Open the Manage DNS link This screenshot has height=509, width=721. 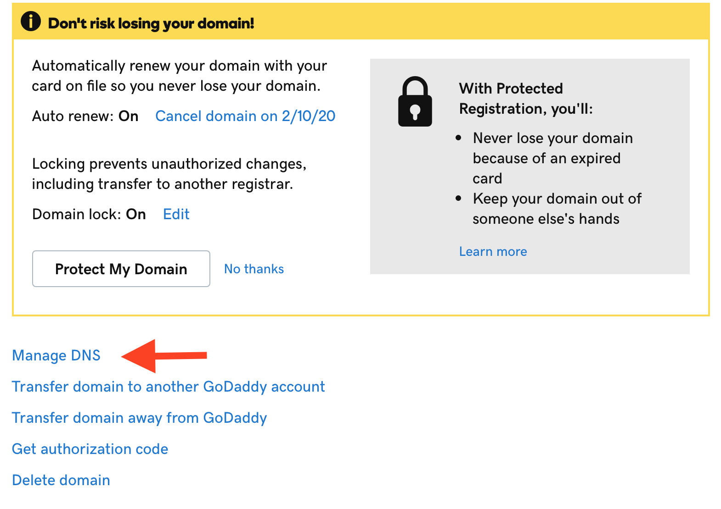[x=56, y=356]
